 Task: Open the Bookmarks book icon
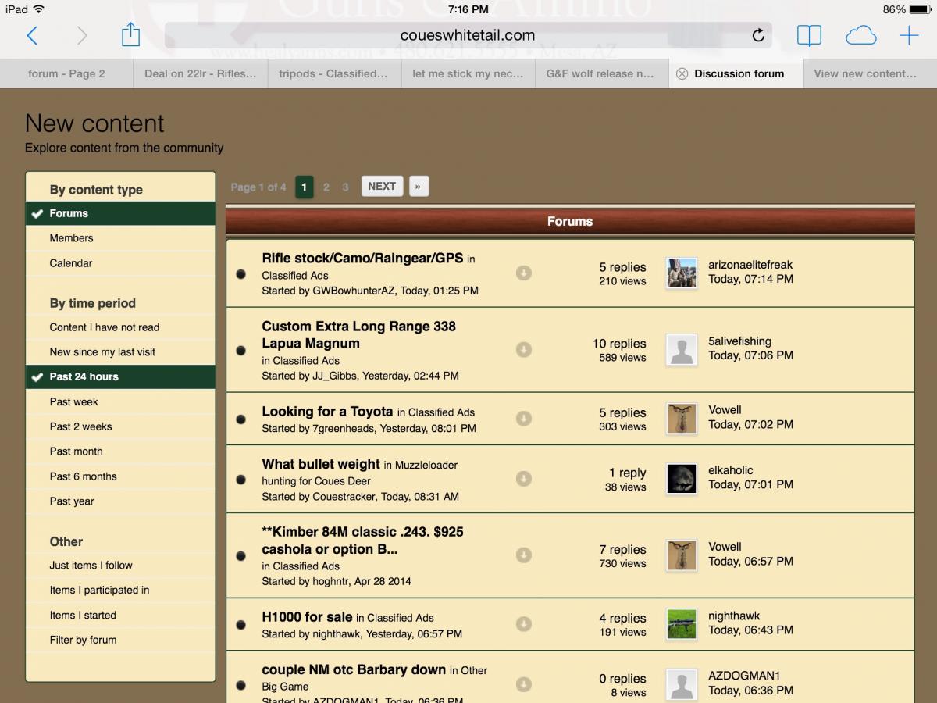809,36
